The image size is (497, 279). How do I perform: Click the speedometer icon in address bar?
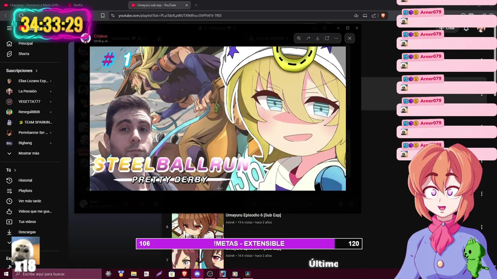point(356,15)
